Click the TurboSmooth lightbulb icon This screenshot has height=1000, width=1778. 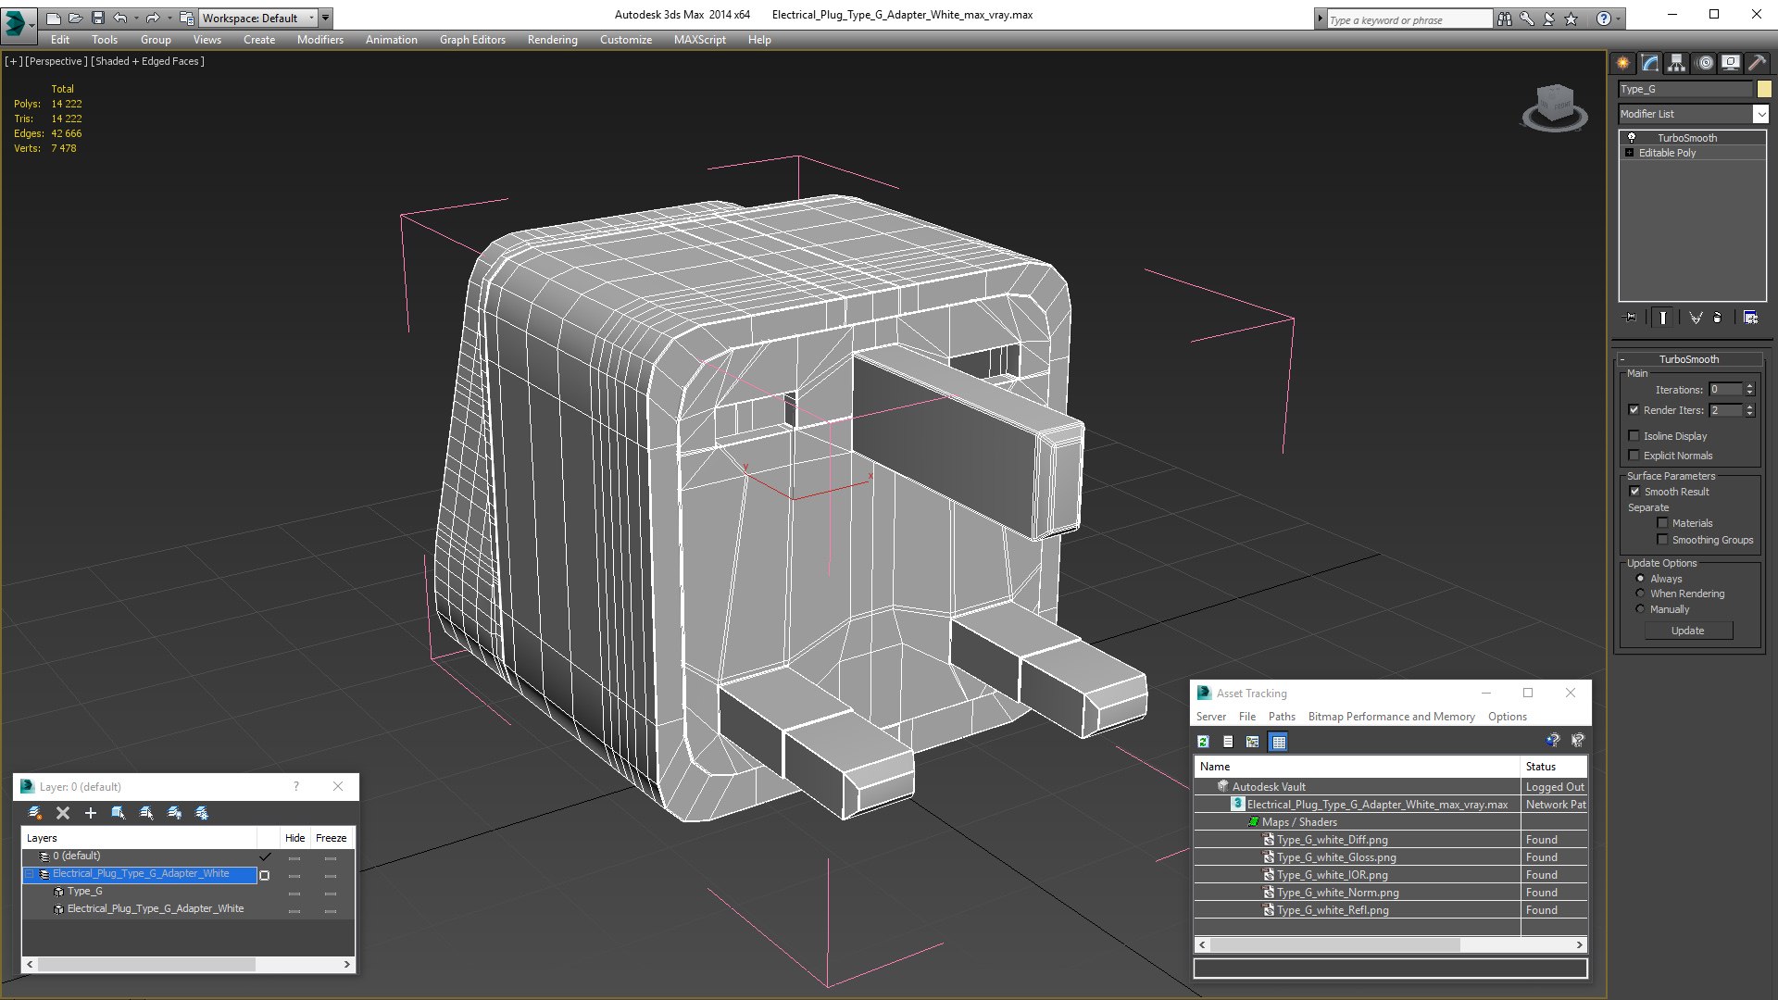(1632, 138)
